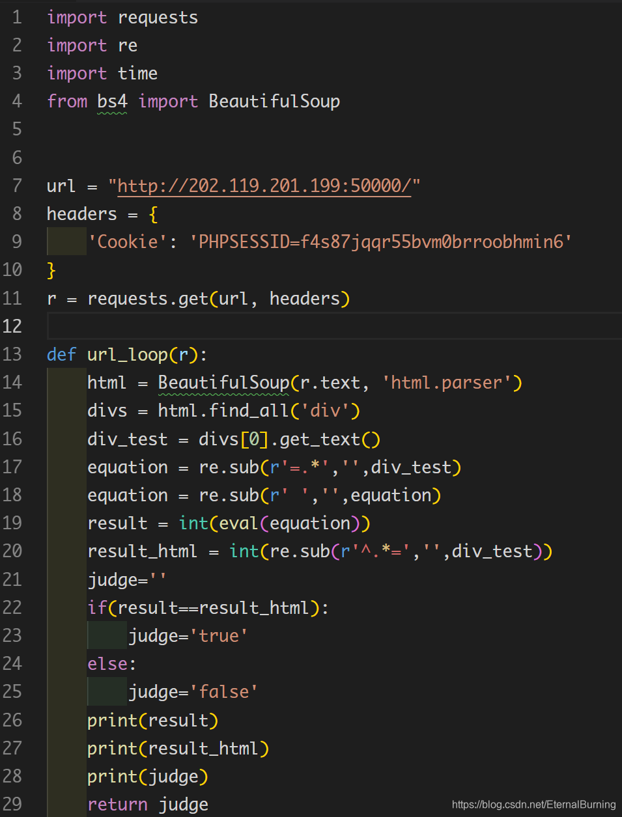Click the 'def' keyword on line 13

pyautogui.click(x=61, y=354)
